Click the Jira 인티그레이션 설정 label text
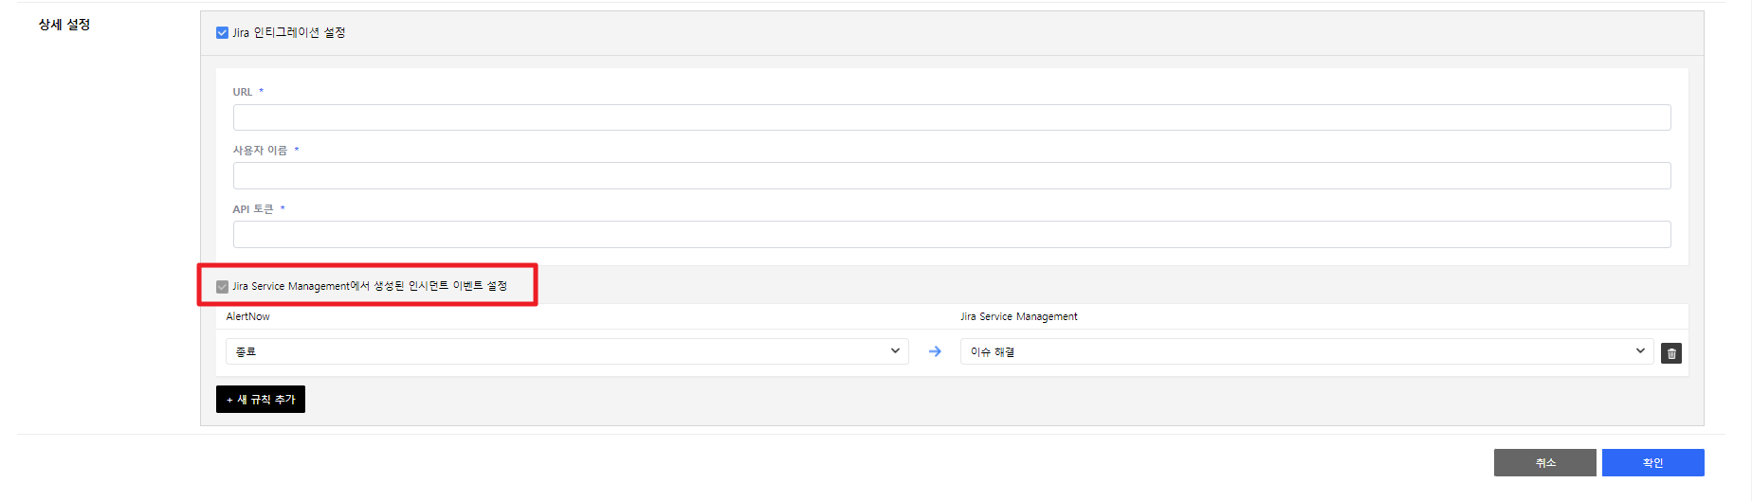Screen dimensions: 1752x501 (289, 33)
